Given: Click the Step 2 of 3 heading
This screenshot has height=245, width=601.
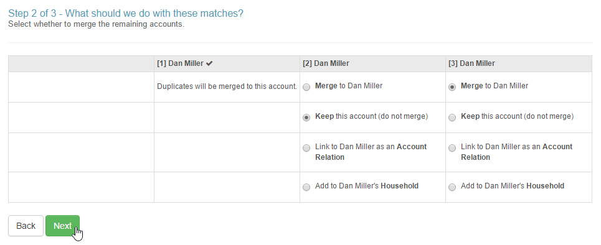Looking at the screenshot, I should coord(126,14).
